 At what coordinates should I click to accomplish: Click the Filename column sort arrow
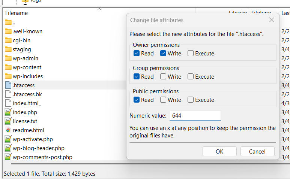pos(99,9)
